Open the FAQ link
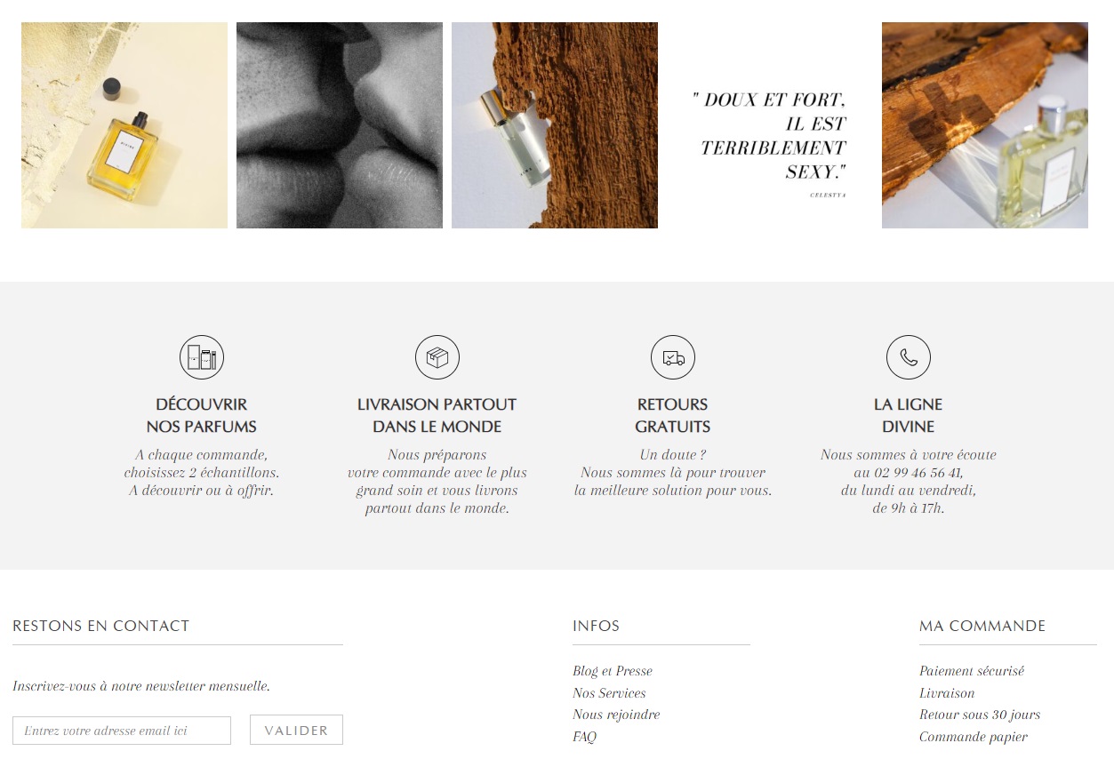 point(584,737)
